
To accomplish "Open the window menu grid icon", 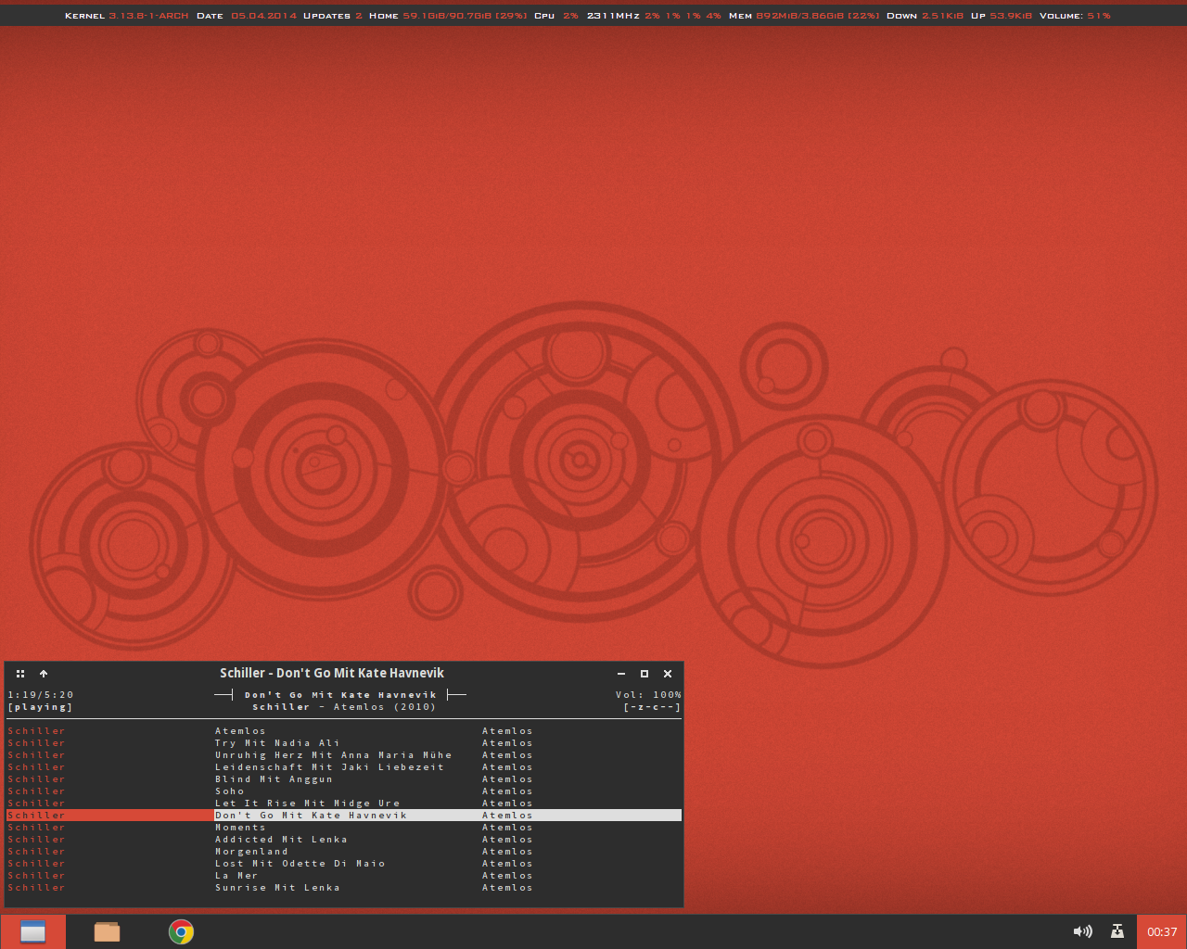I will click(20, 674).
